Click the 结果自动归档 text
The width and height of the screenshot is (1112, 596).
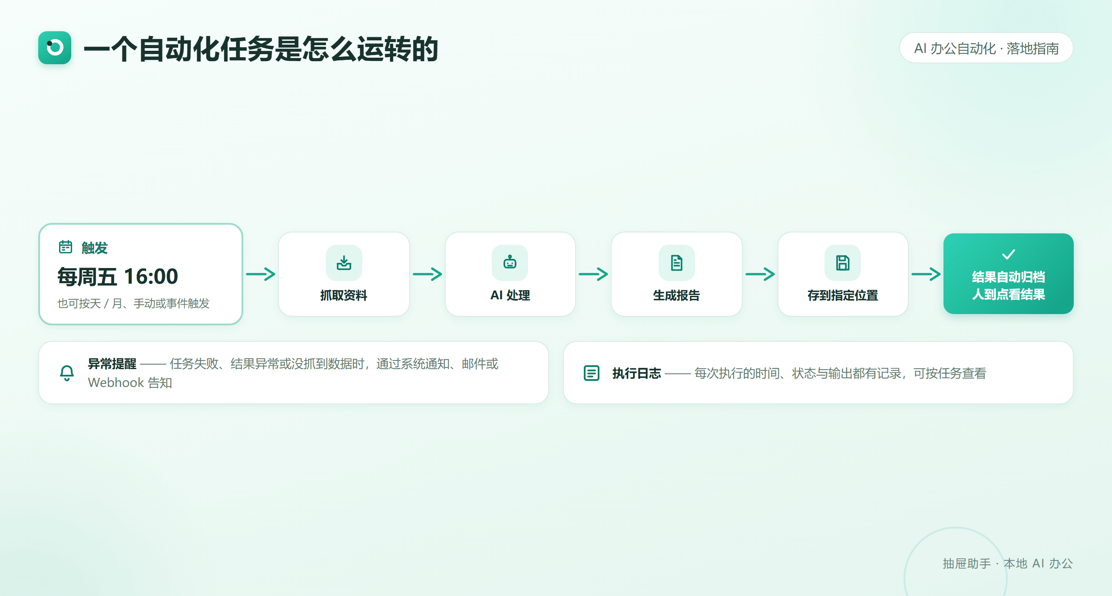[x=1009, y=277]
